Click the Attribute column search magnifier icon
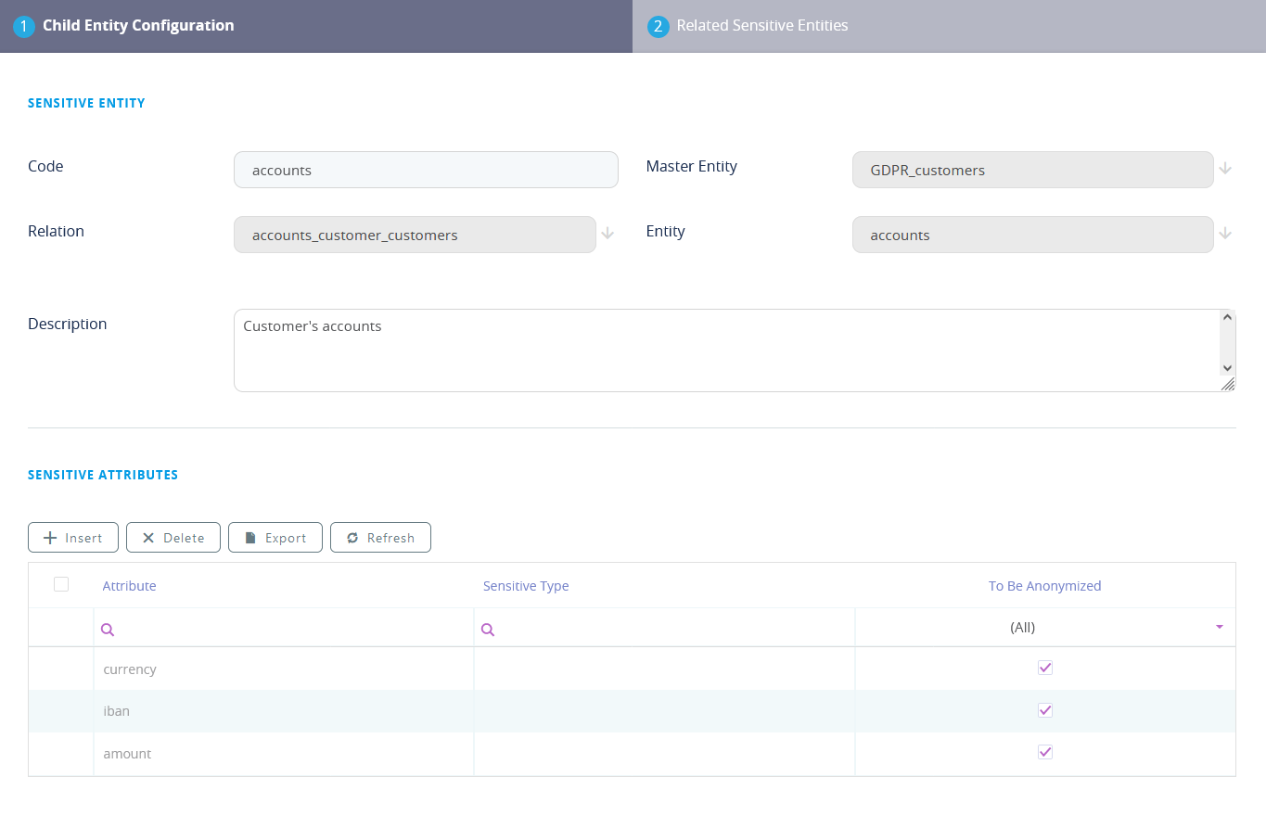The height and width of the screenshot is (828, 1266). click(108, 630)
